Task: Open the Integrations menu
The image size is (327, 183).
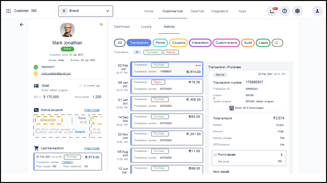Action: click(220, 11)
